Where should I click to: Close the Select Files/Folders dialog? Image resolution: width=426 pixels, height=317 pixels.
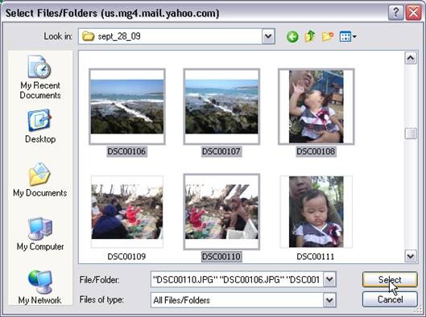point(413,13)
